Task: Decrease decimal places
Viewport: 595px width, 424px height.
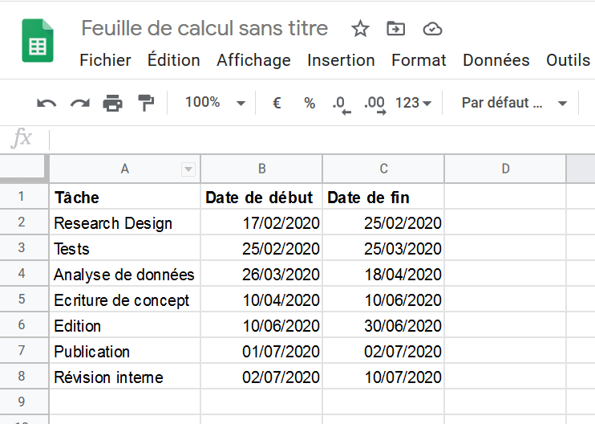Action: tap(342, 104)
